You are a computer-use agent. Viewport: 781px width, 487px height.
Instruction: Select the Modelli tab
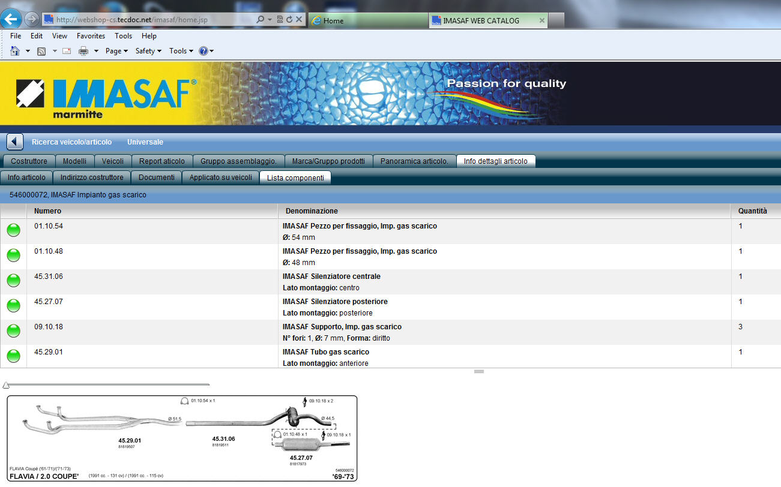(74, 161)
